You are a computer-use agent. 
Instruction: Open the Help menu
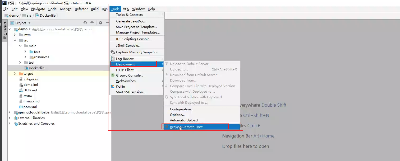[151, 9]
